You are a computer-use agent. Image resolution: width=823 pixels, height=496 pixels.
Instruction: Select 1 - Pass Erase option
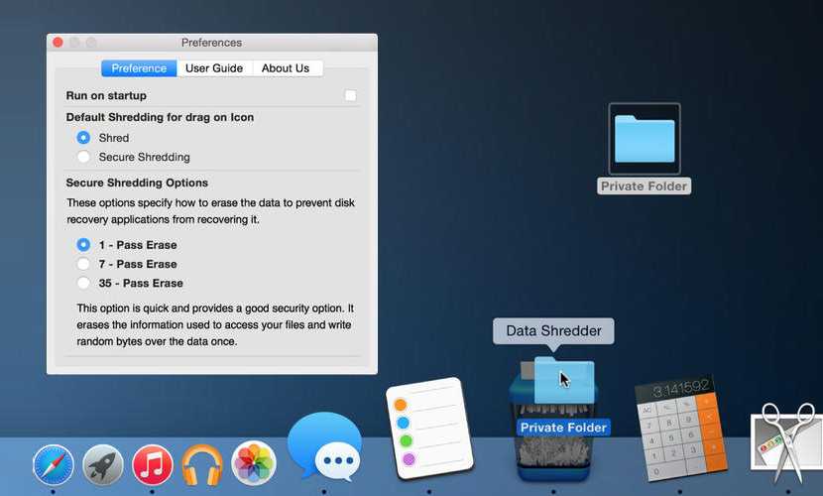83,245
